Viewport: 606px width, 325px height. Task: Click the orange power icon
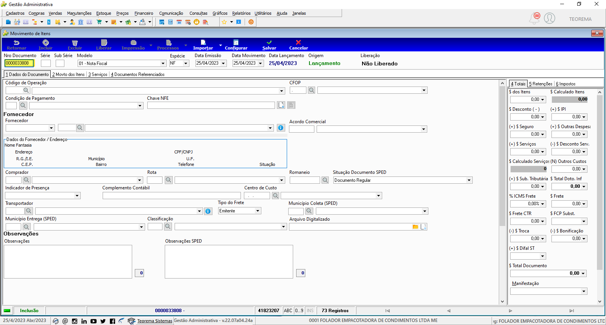(x=251, y=22)
